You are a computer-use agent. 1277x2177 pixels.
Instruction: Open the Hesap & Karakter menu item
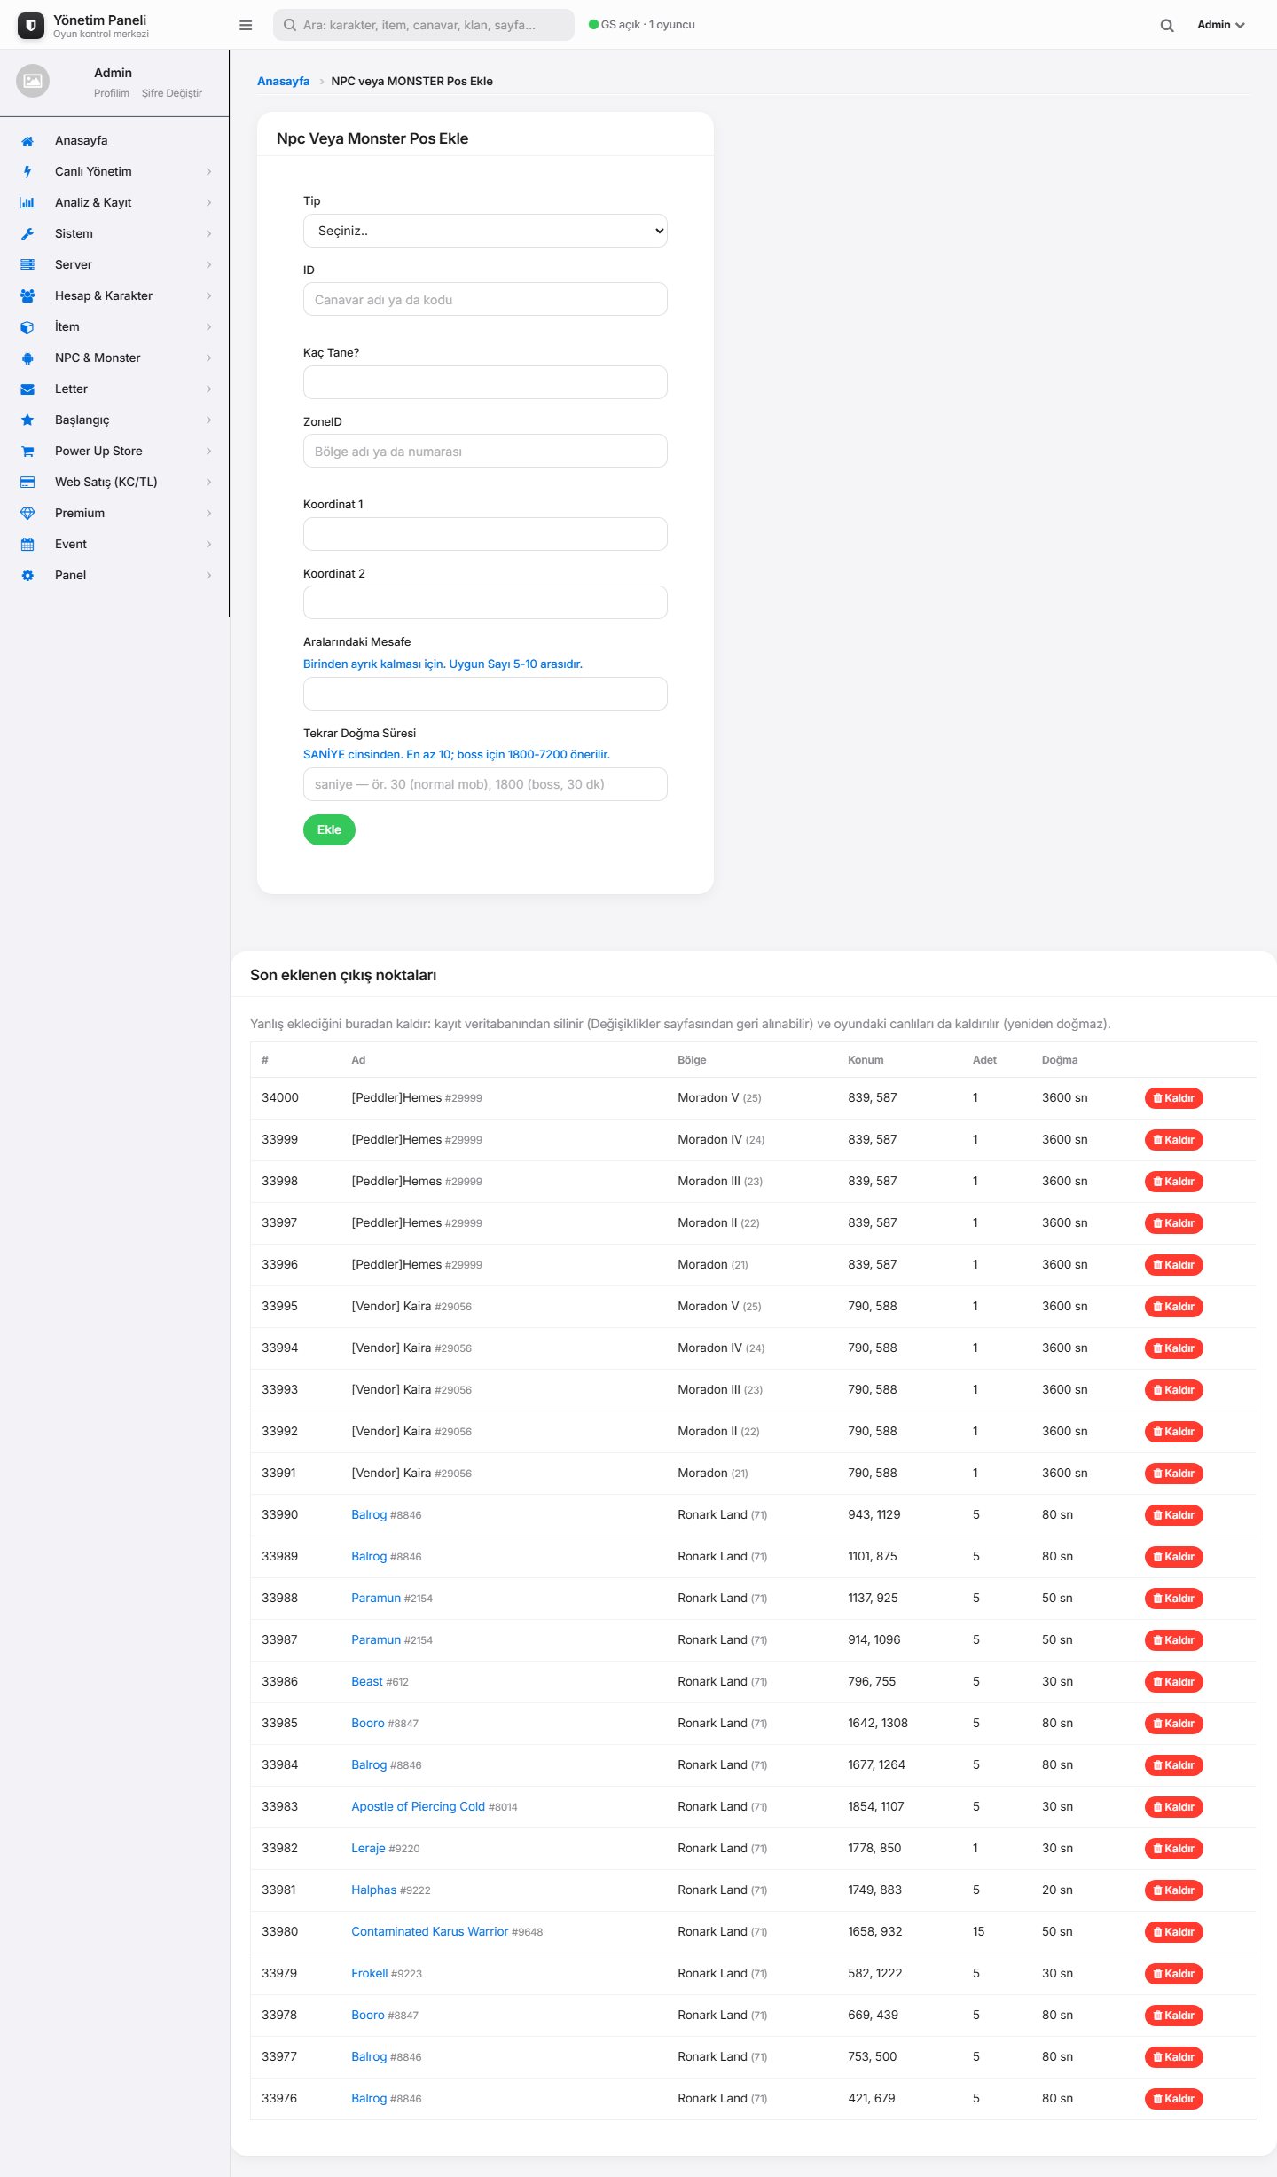[114, 296]
